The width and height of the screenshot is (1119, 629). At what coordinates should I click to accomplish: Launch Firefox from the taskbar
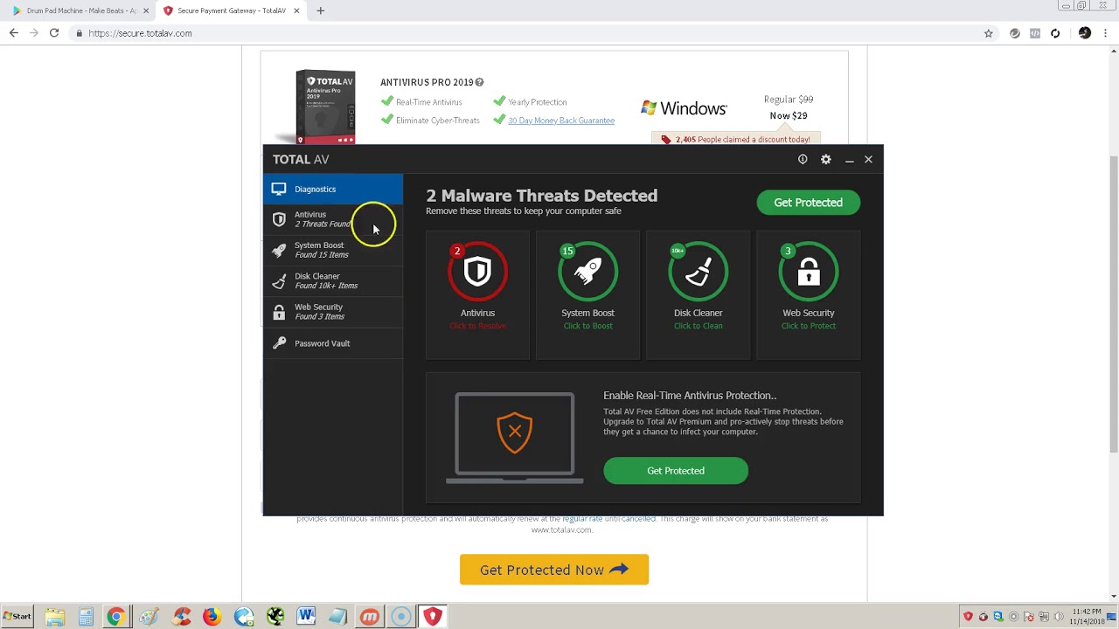tap(212, 617)
